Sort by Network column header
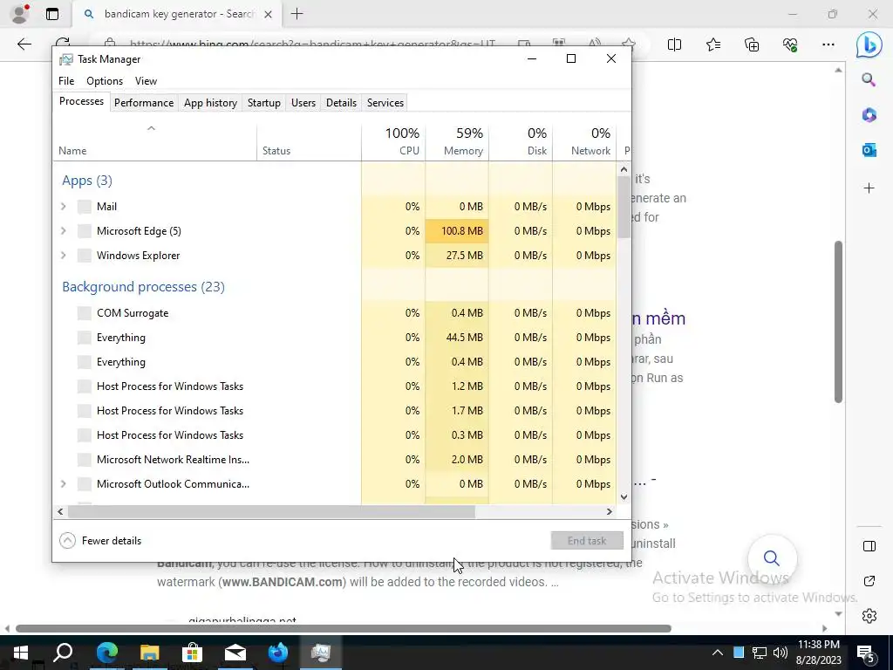 (584, 141)
